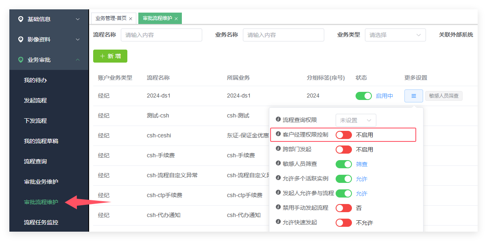Click csh-流程自定义异常 flow name cell
Viewport: 487px width, 241px height.
coord(172,175)
